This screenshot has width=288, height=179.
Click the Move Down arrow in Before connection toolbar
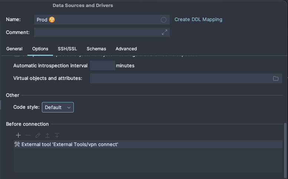pyautogui.click(x=57, y=135)
